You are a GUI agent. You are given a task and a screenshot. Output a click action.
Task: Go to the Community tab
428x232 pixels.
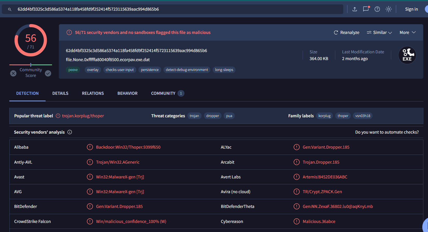tap(163, 93)
